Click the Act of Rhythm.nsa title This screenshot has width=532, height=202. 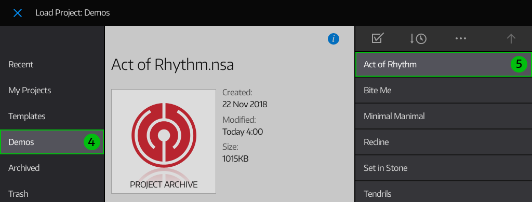[172, 65]
